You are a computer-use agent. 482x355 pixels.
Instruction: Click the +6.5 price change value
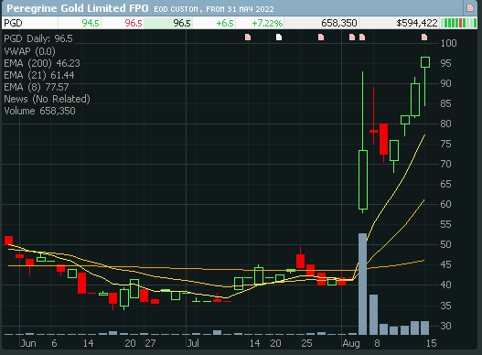[225, 23]
